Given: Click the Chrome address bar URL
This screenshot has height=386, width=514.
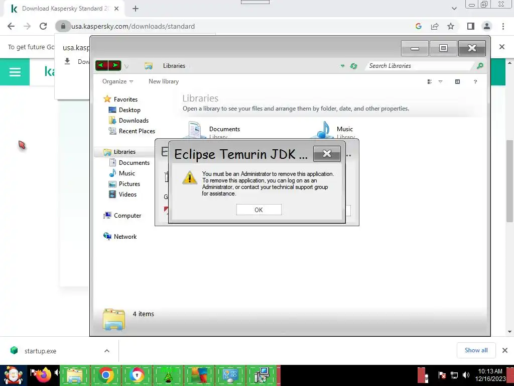Looking at the screenshot, I should (133, 26).
